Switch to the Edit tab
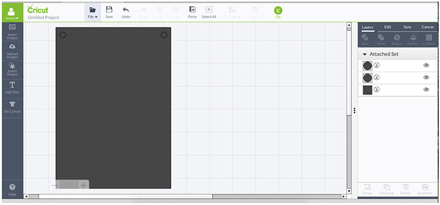The image size is (440, 205). click(388, 27)
